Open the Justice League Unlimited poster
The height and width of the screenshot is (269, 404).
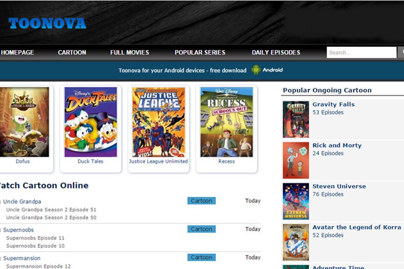158,122
